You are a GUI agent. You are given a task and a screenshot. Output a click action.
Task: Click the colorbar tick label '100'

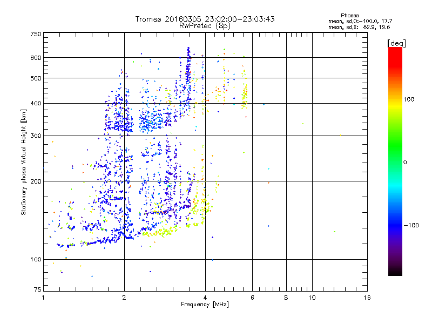coord(409,99)
